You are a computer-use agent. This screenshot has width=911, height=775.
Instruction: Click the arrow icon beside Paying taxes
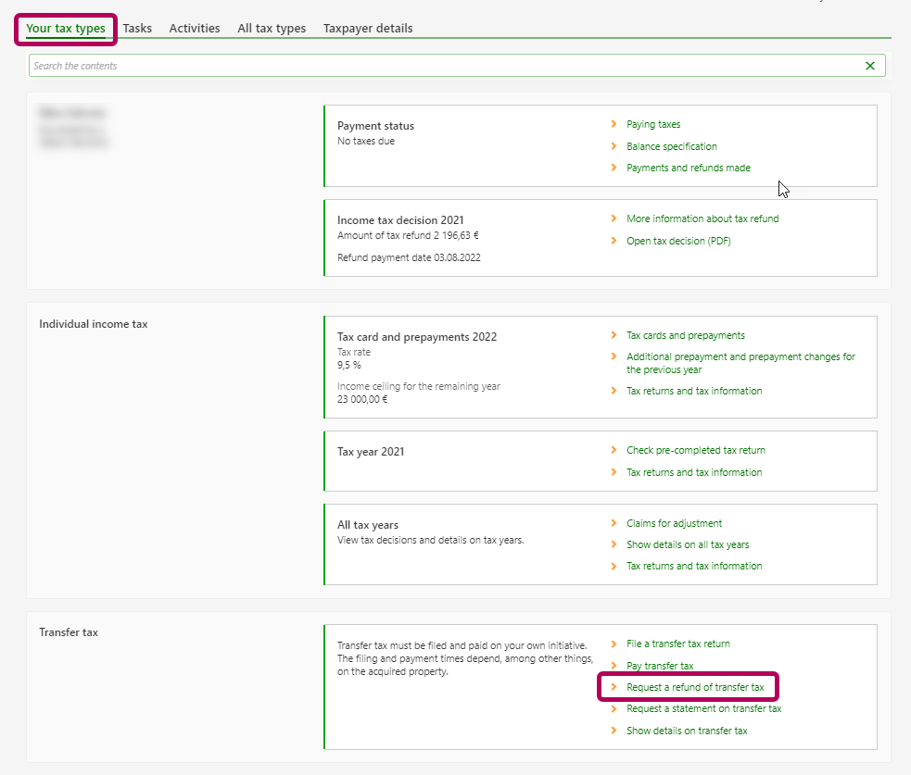pyautogui.click(x=614, y=124)
